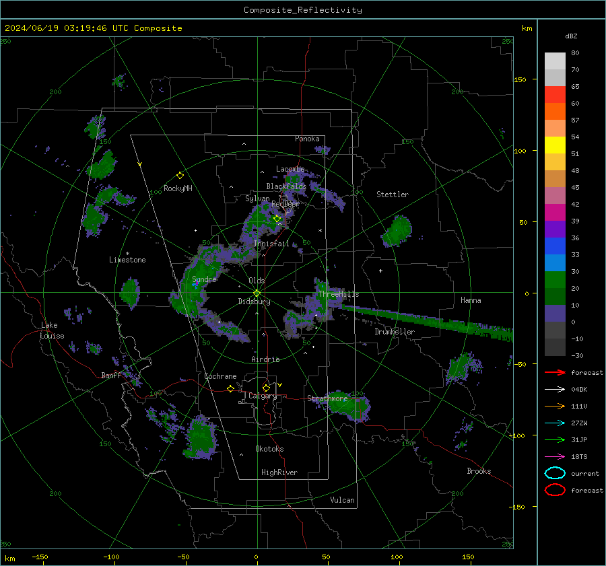The height and width of the screenshot is (566, 606).
Task: Click the Brooks town label
Action: pos(479,471)
